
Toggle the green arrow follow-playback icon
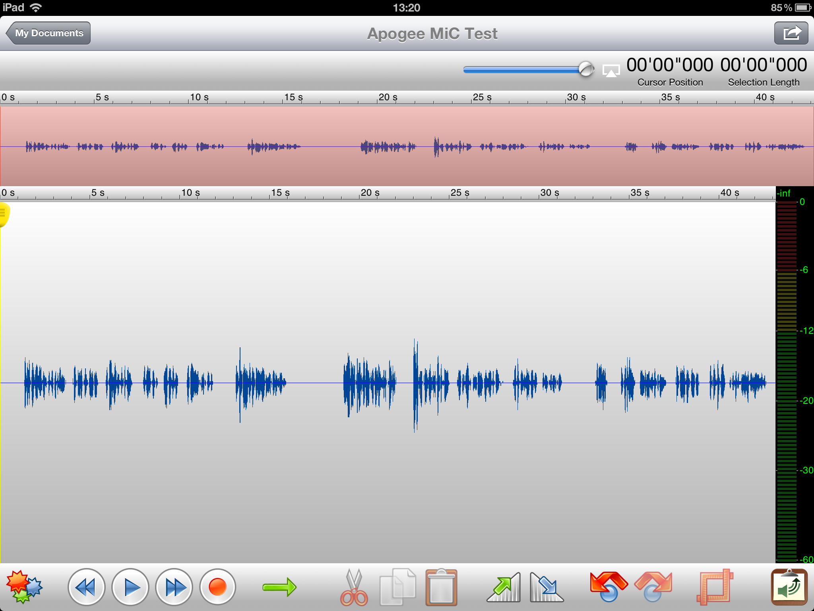click(x=279, y=587)
